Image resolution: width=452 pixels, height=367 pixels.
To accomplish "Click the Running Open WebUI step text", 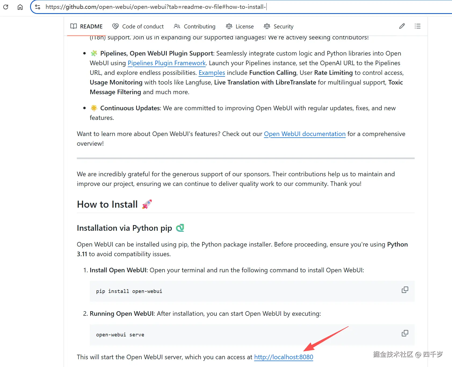I will (x=122, y=314).
